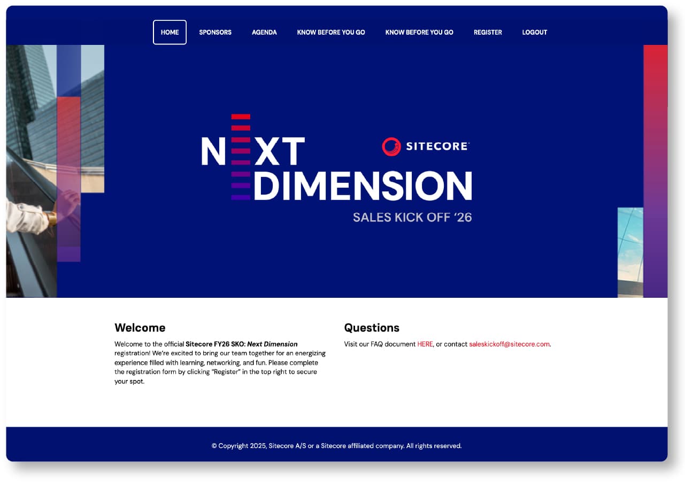Click the DIMENSION headline text
This screenshot has width=685, height=486.
click(363, 186)
